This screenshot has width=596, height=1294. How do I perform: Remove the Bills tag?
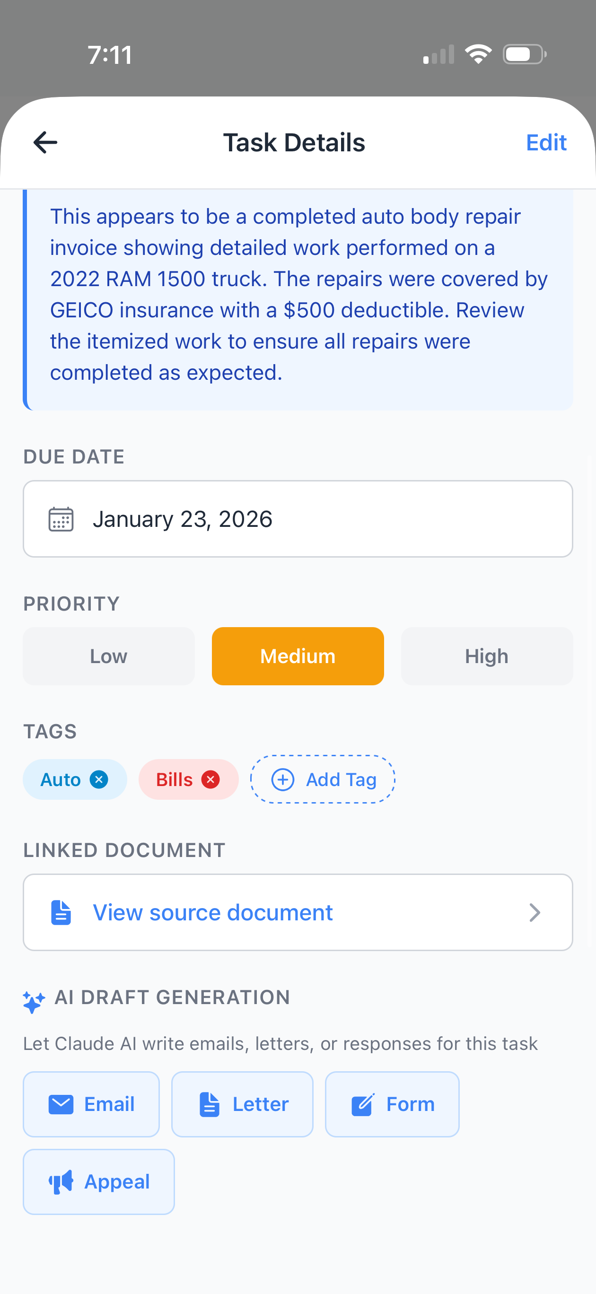click(210, 779)
